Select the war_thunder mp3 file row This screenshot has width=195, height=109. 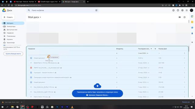coord(107,68)
